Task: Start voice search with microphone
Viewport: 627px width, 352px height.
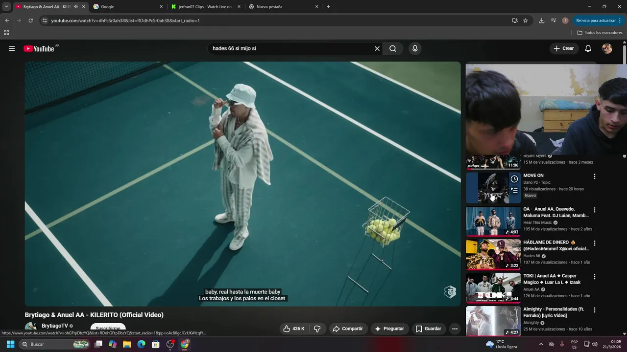Action: click(x=415, y=48)
